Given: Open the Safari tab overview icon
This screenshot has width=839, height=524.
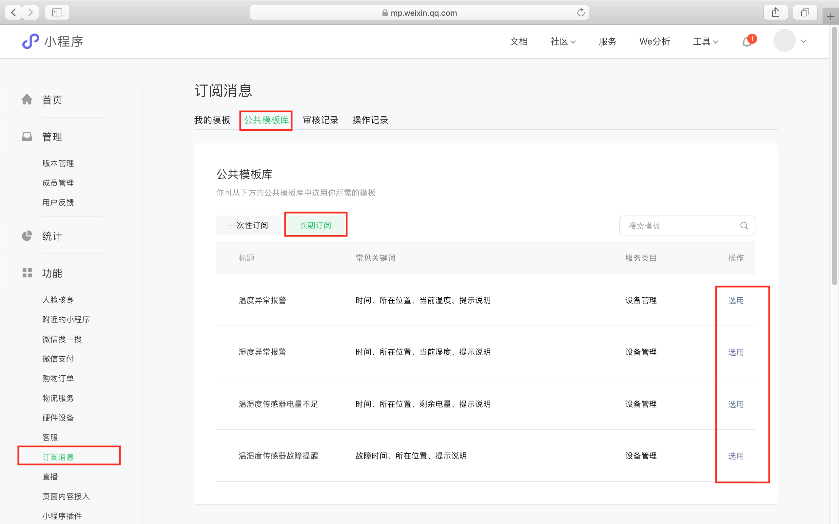Looking at the screenshot, I should point(805,13).
